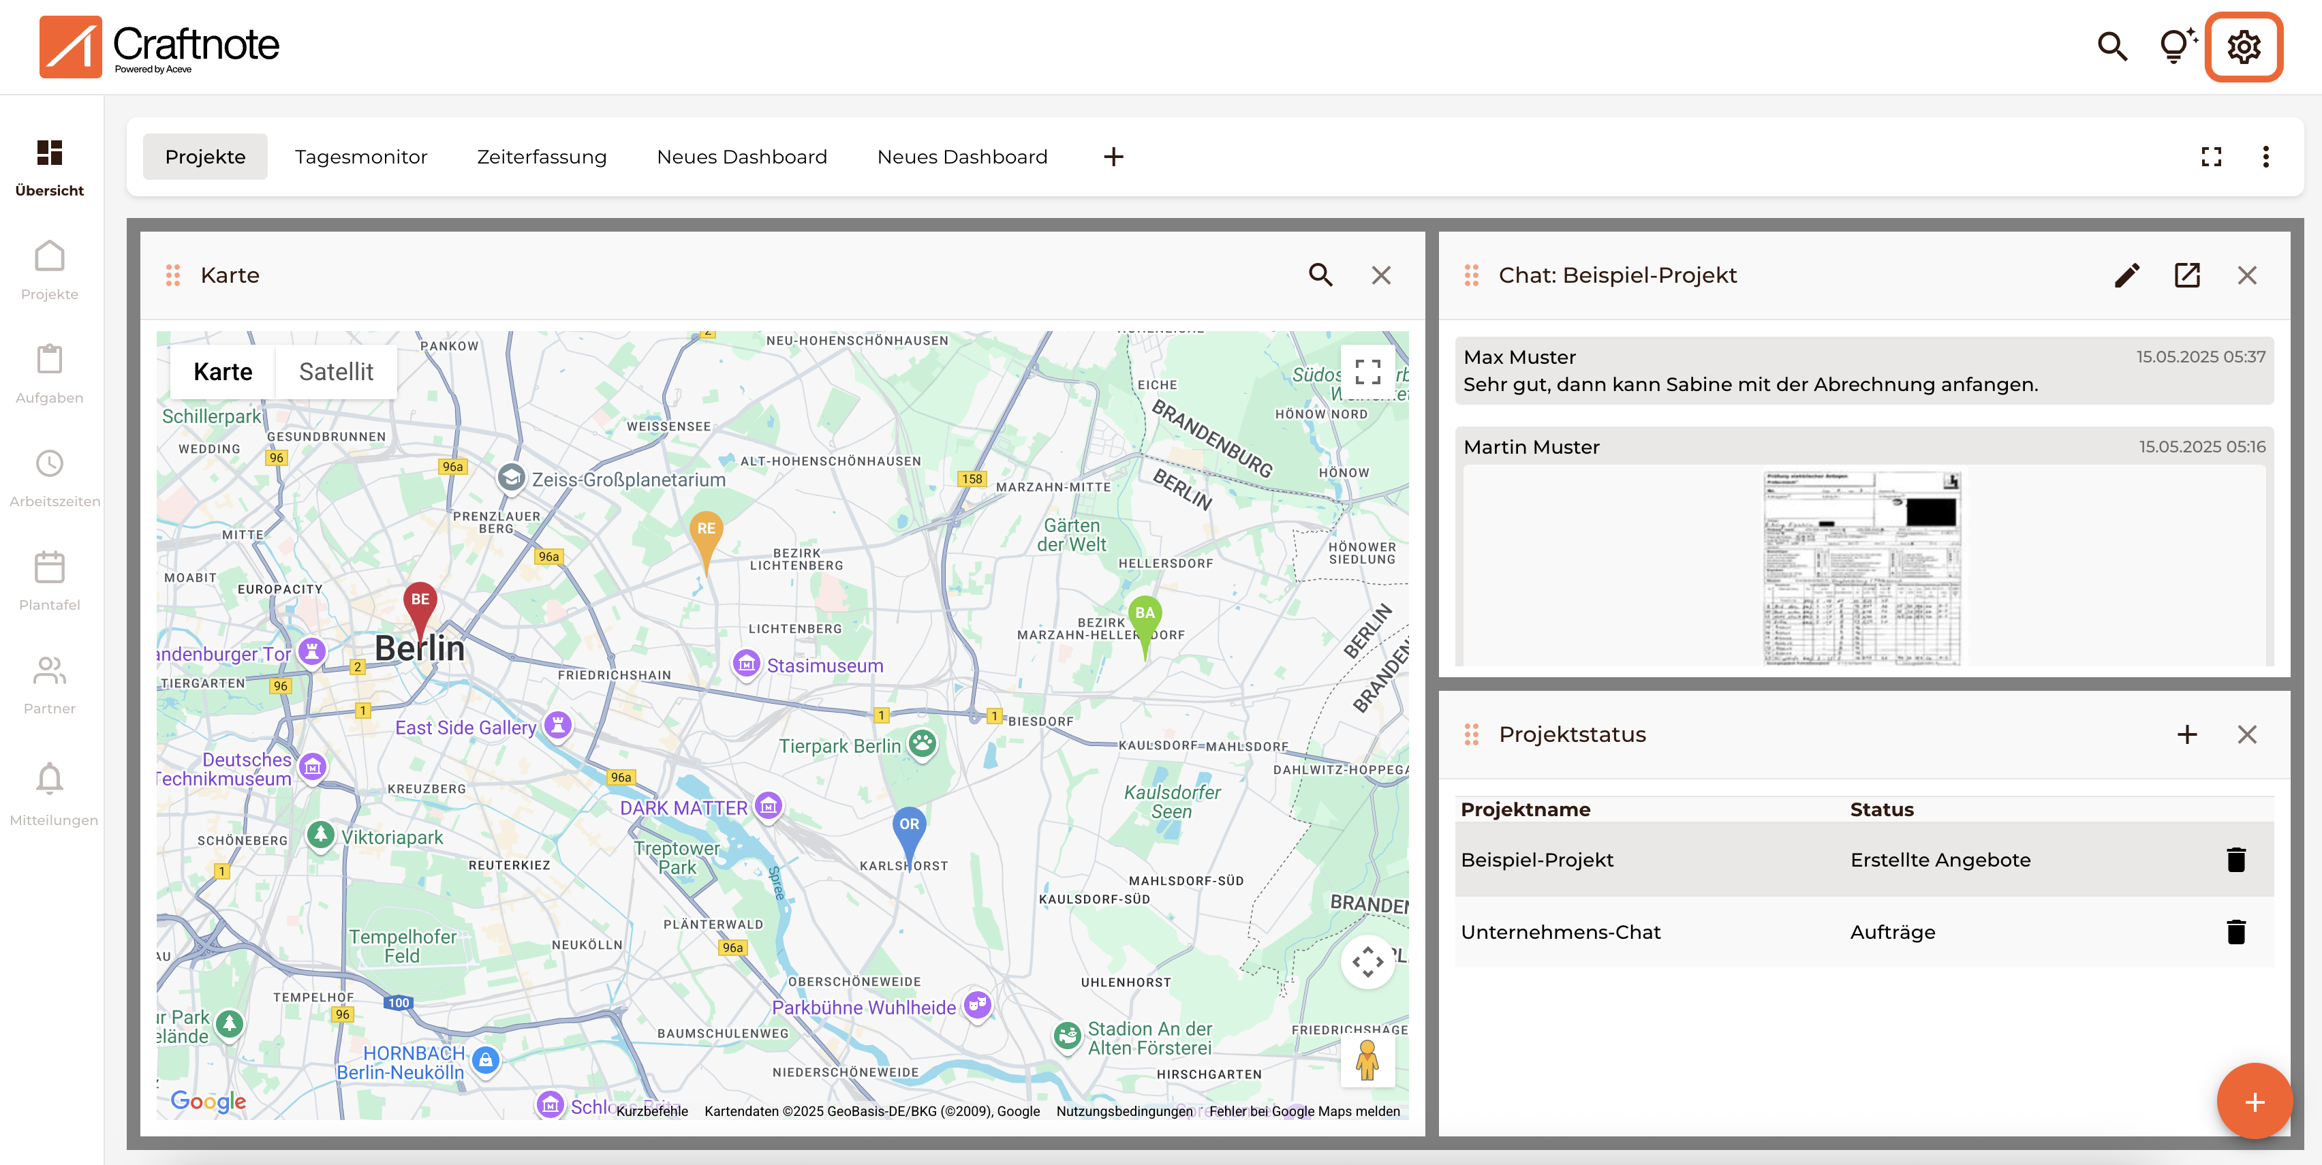
Task: Open Nutzungsbedingungen link on map
Action: pos(1124,1111)
